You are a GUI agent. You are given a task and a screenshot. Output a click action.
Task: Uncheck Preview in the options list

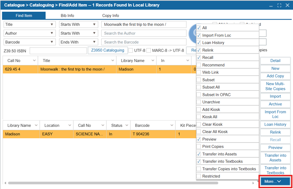[198, 139]
